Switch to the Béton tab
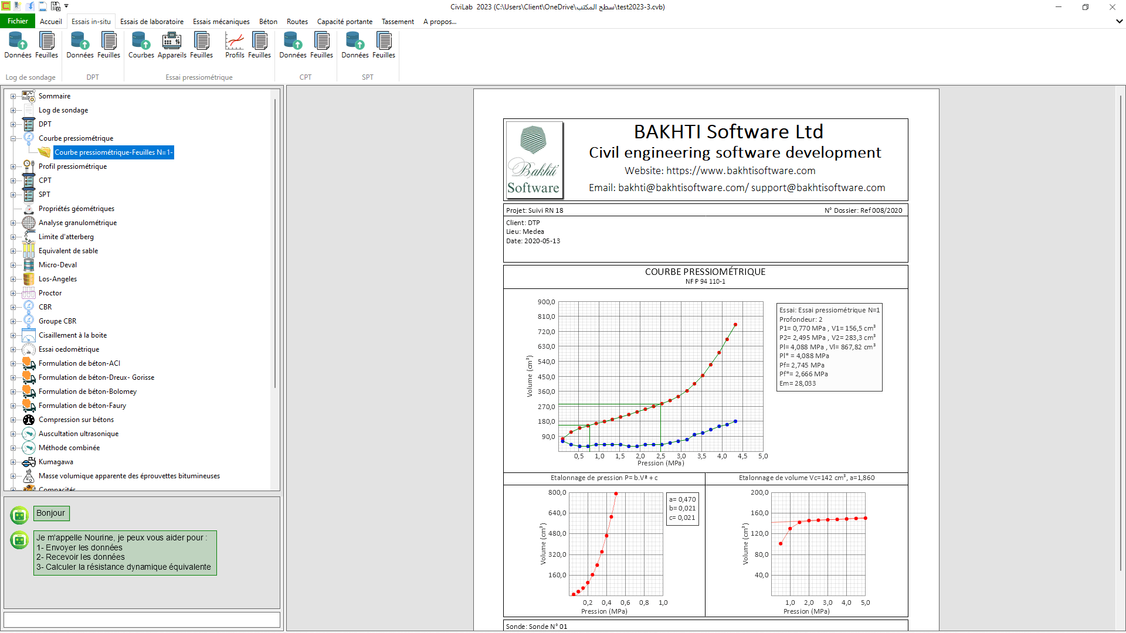Image resolution: width=1126 pixels, height=633 pixels. coord(268,22)
